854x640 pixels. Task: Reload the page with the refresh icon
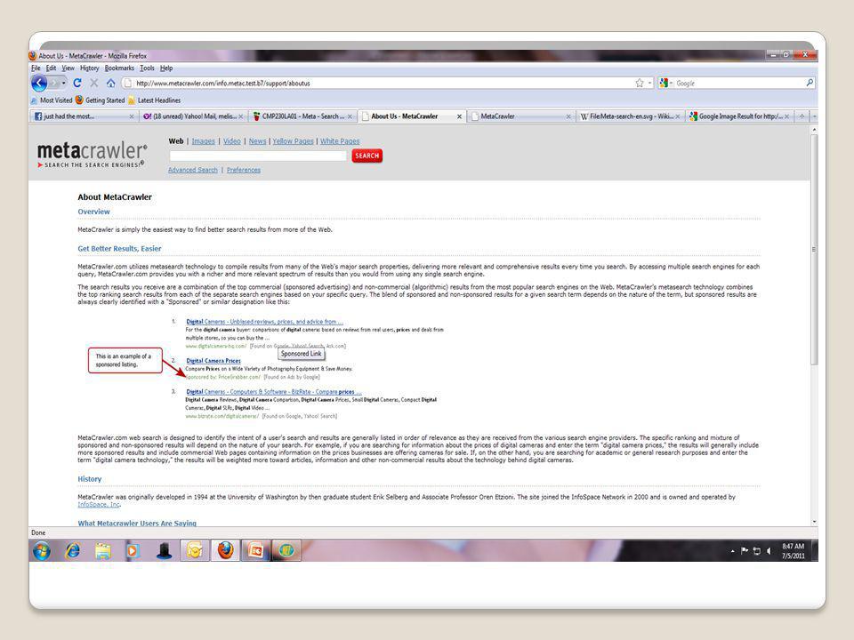[77, 83]
